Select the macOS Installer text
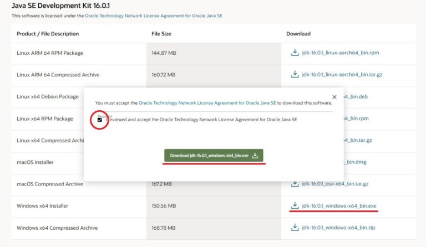 pyautogui.click(x=35, y=162)
